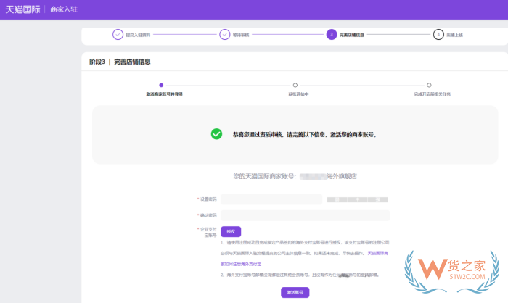The height and width of the screenshot is (303, 508).
Task: Click the 系统评估中 sub-step dot
Action: click(x=295, y=85)
